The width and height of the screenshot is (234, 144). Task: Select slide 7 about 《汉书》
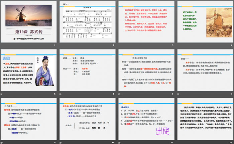pyautogui.click(x=146, y=70)
